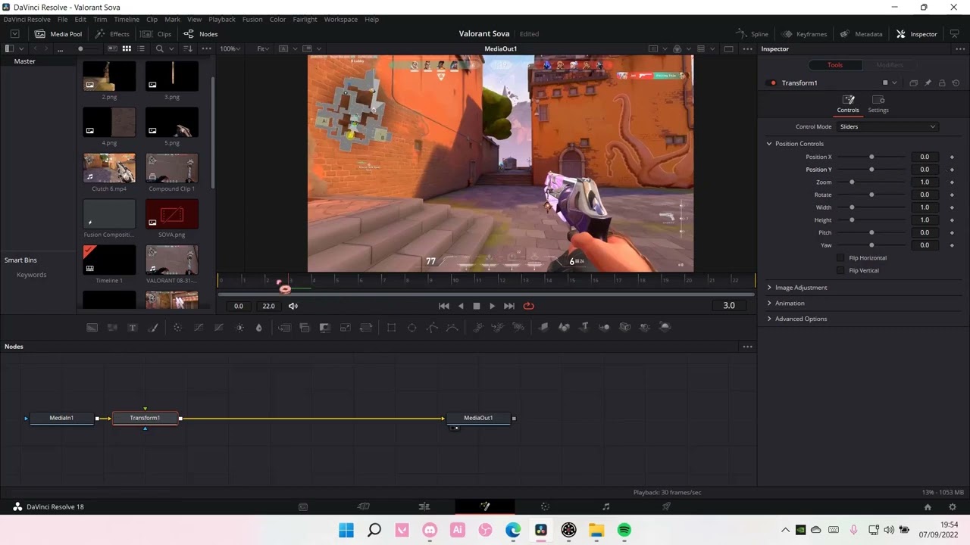This screenshot has width=970, height=545.
Task: Open the Control Mode Sliders dropdown
Action: point(887,126)
